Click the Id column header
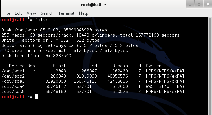212x115 pixels. pos(138,66)
